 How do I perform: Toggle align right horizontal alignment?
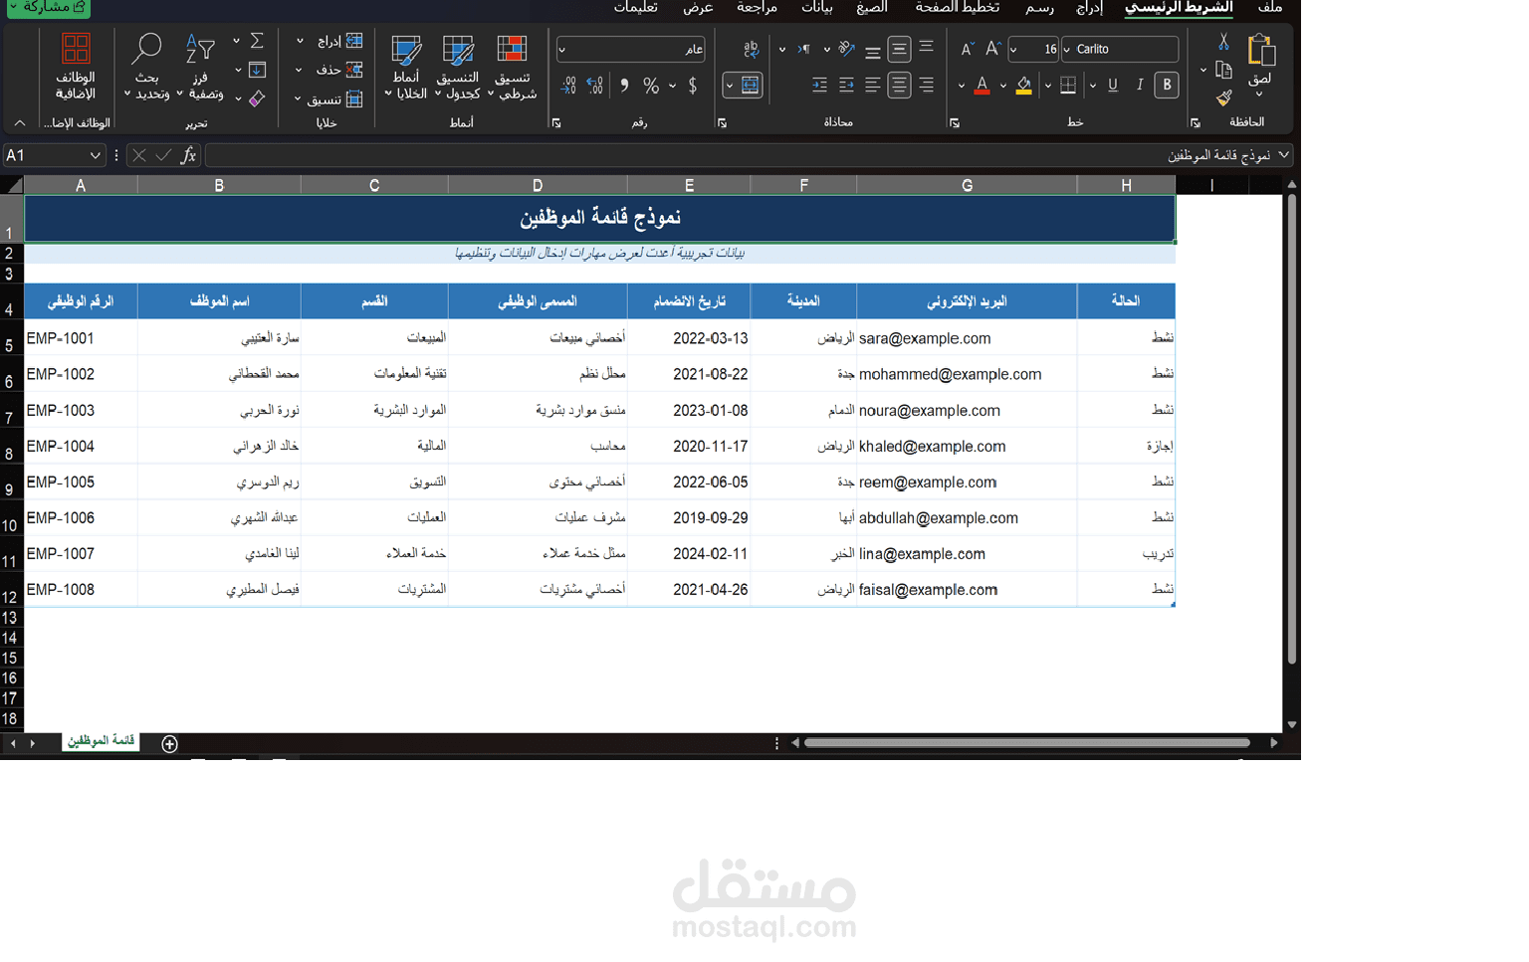point(926,86)
